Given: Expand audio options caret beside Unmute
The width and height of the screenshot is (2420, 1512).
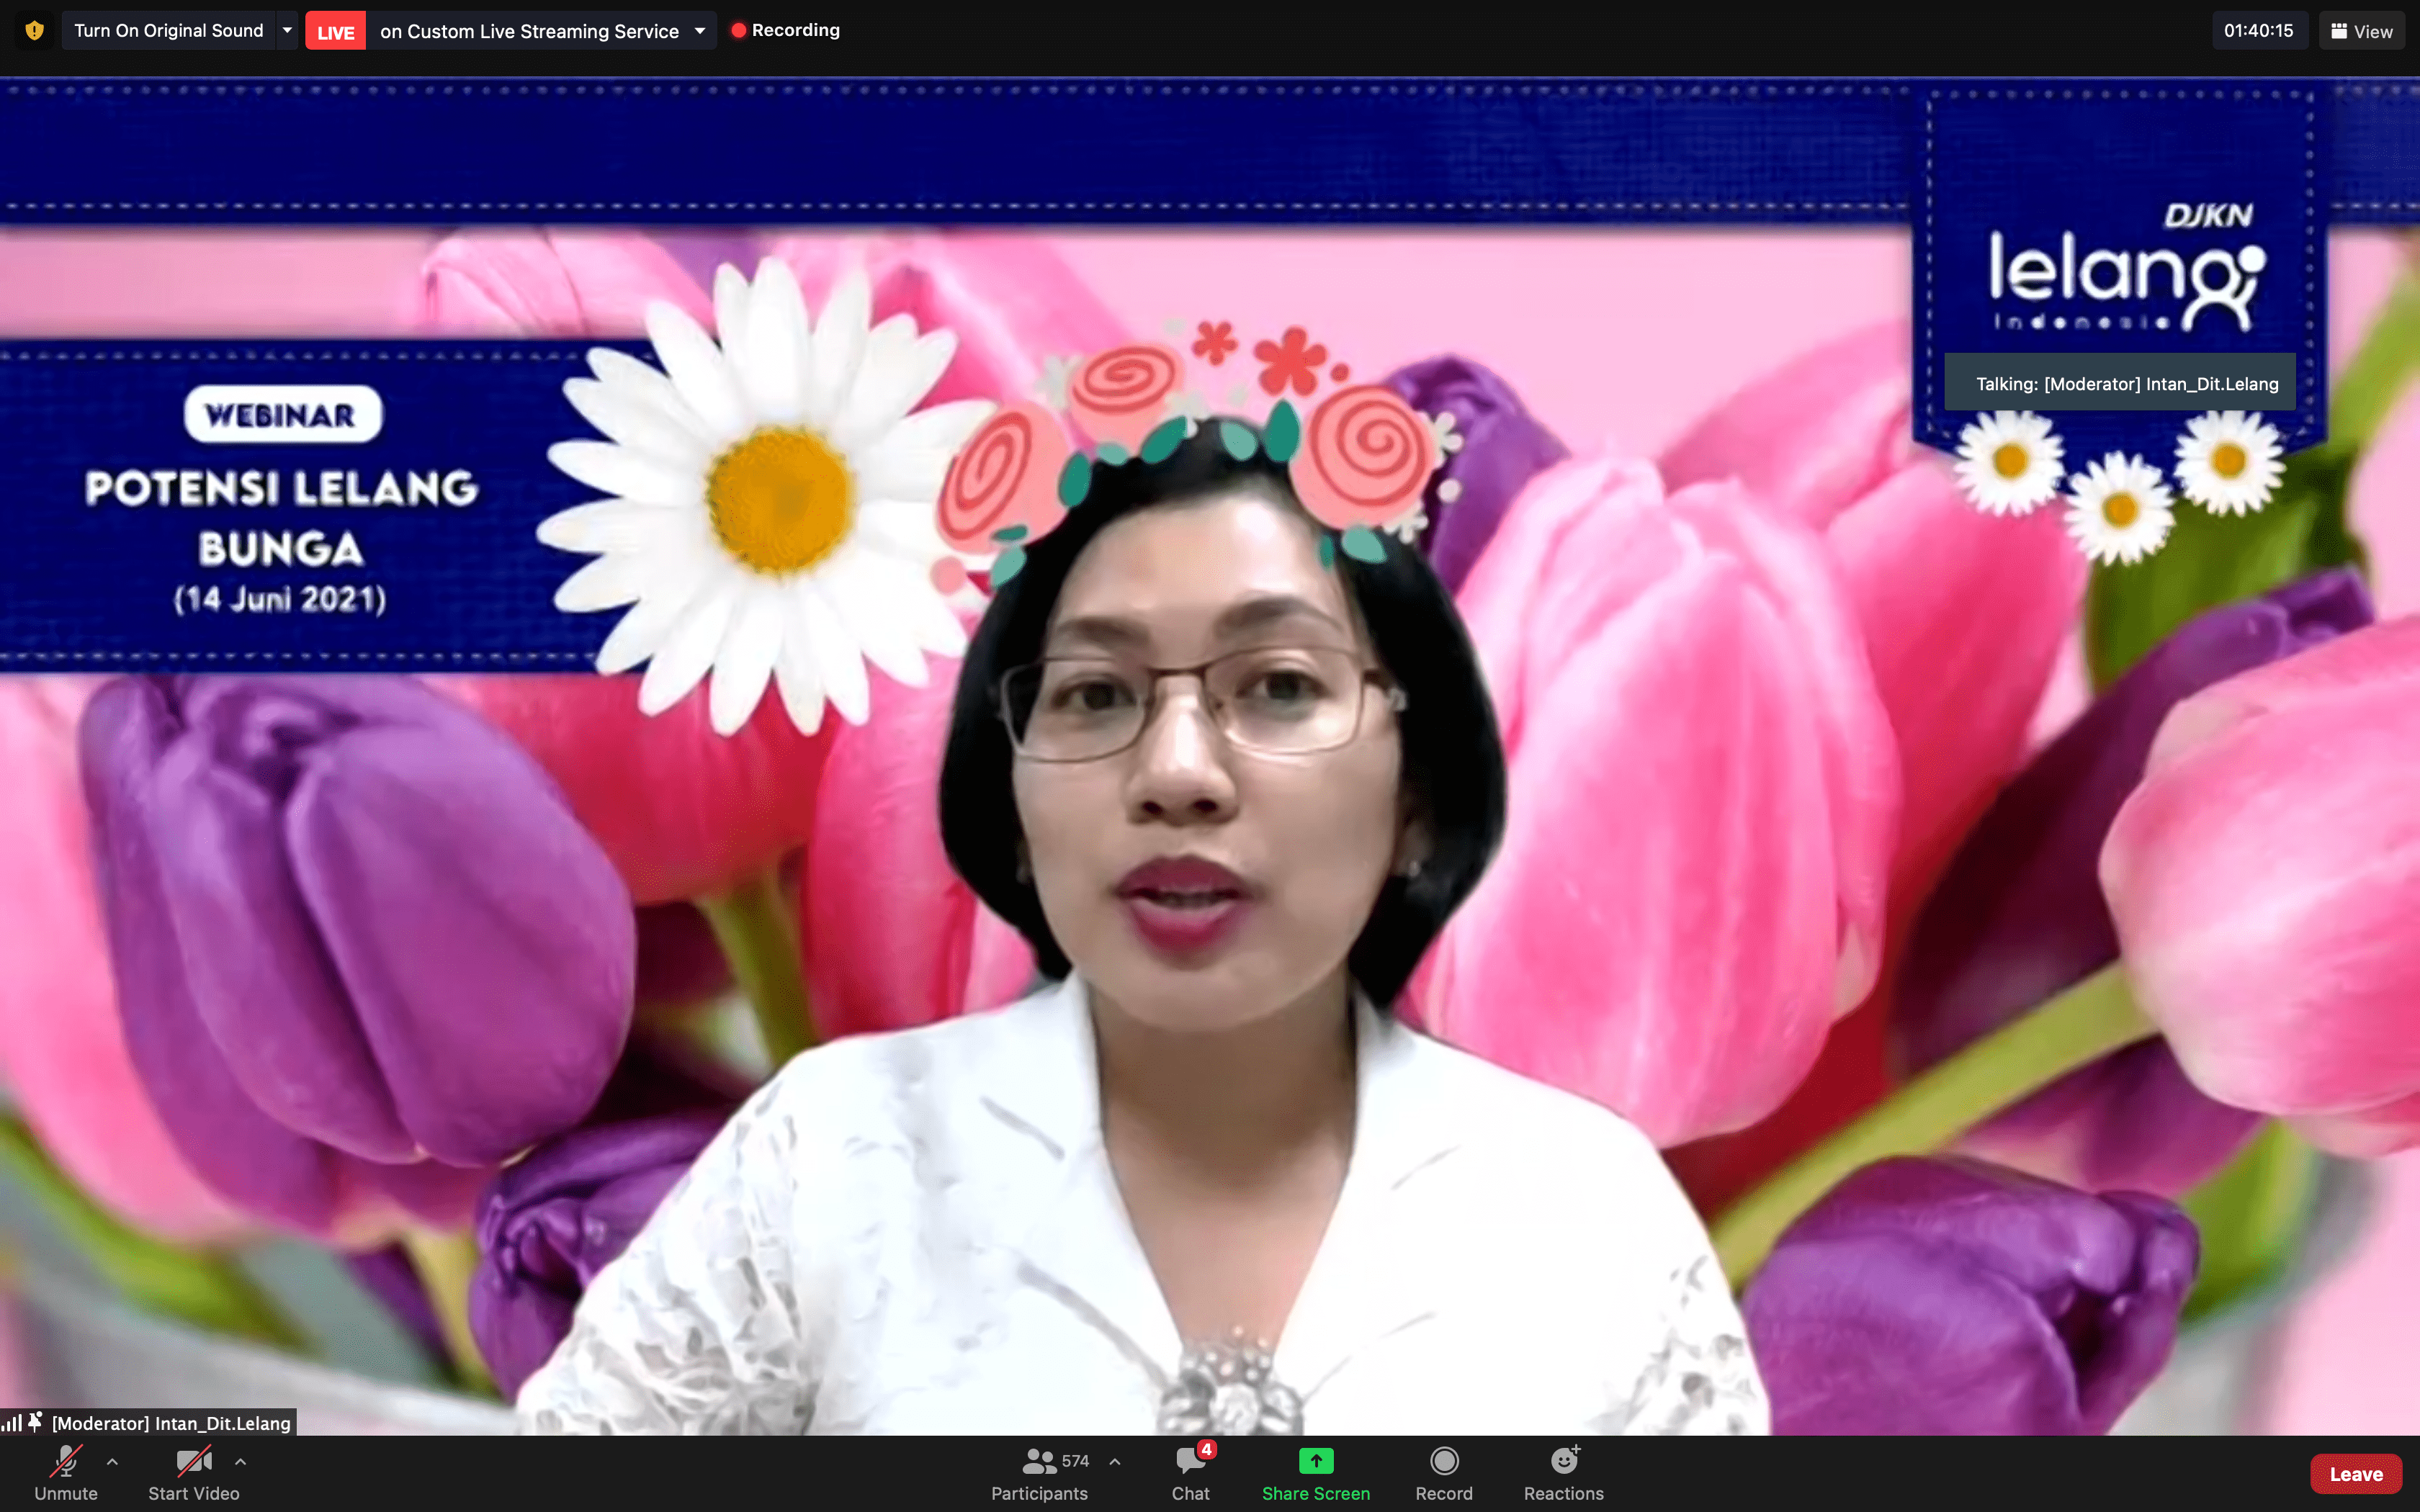Looking at the screenshot, I should (x=112, y=1461).
